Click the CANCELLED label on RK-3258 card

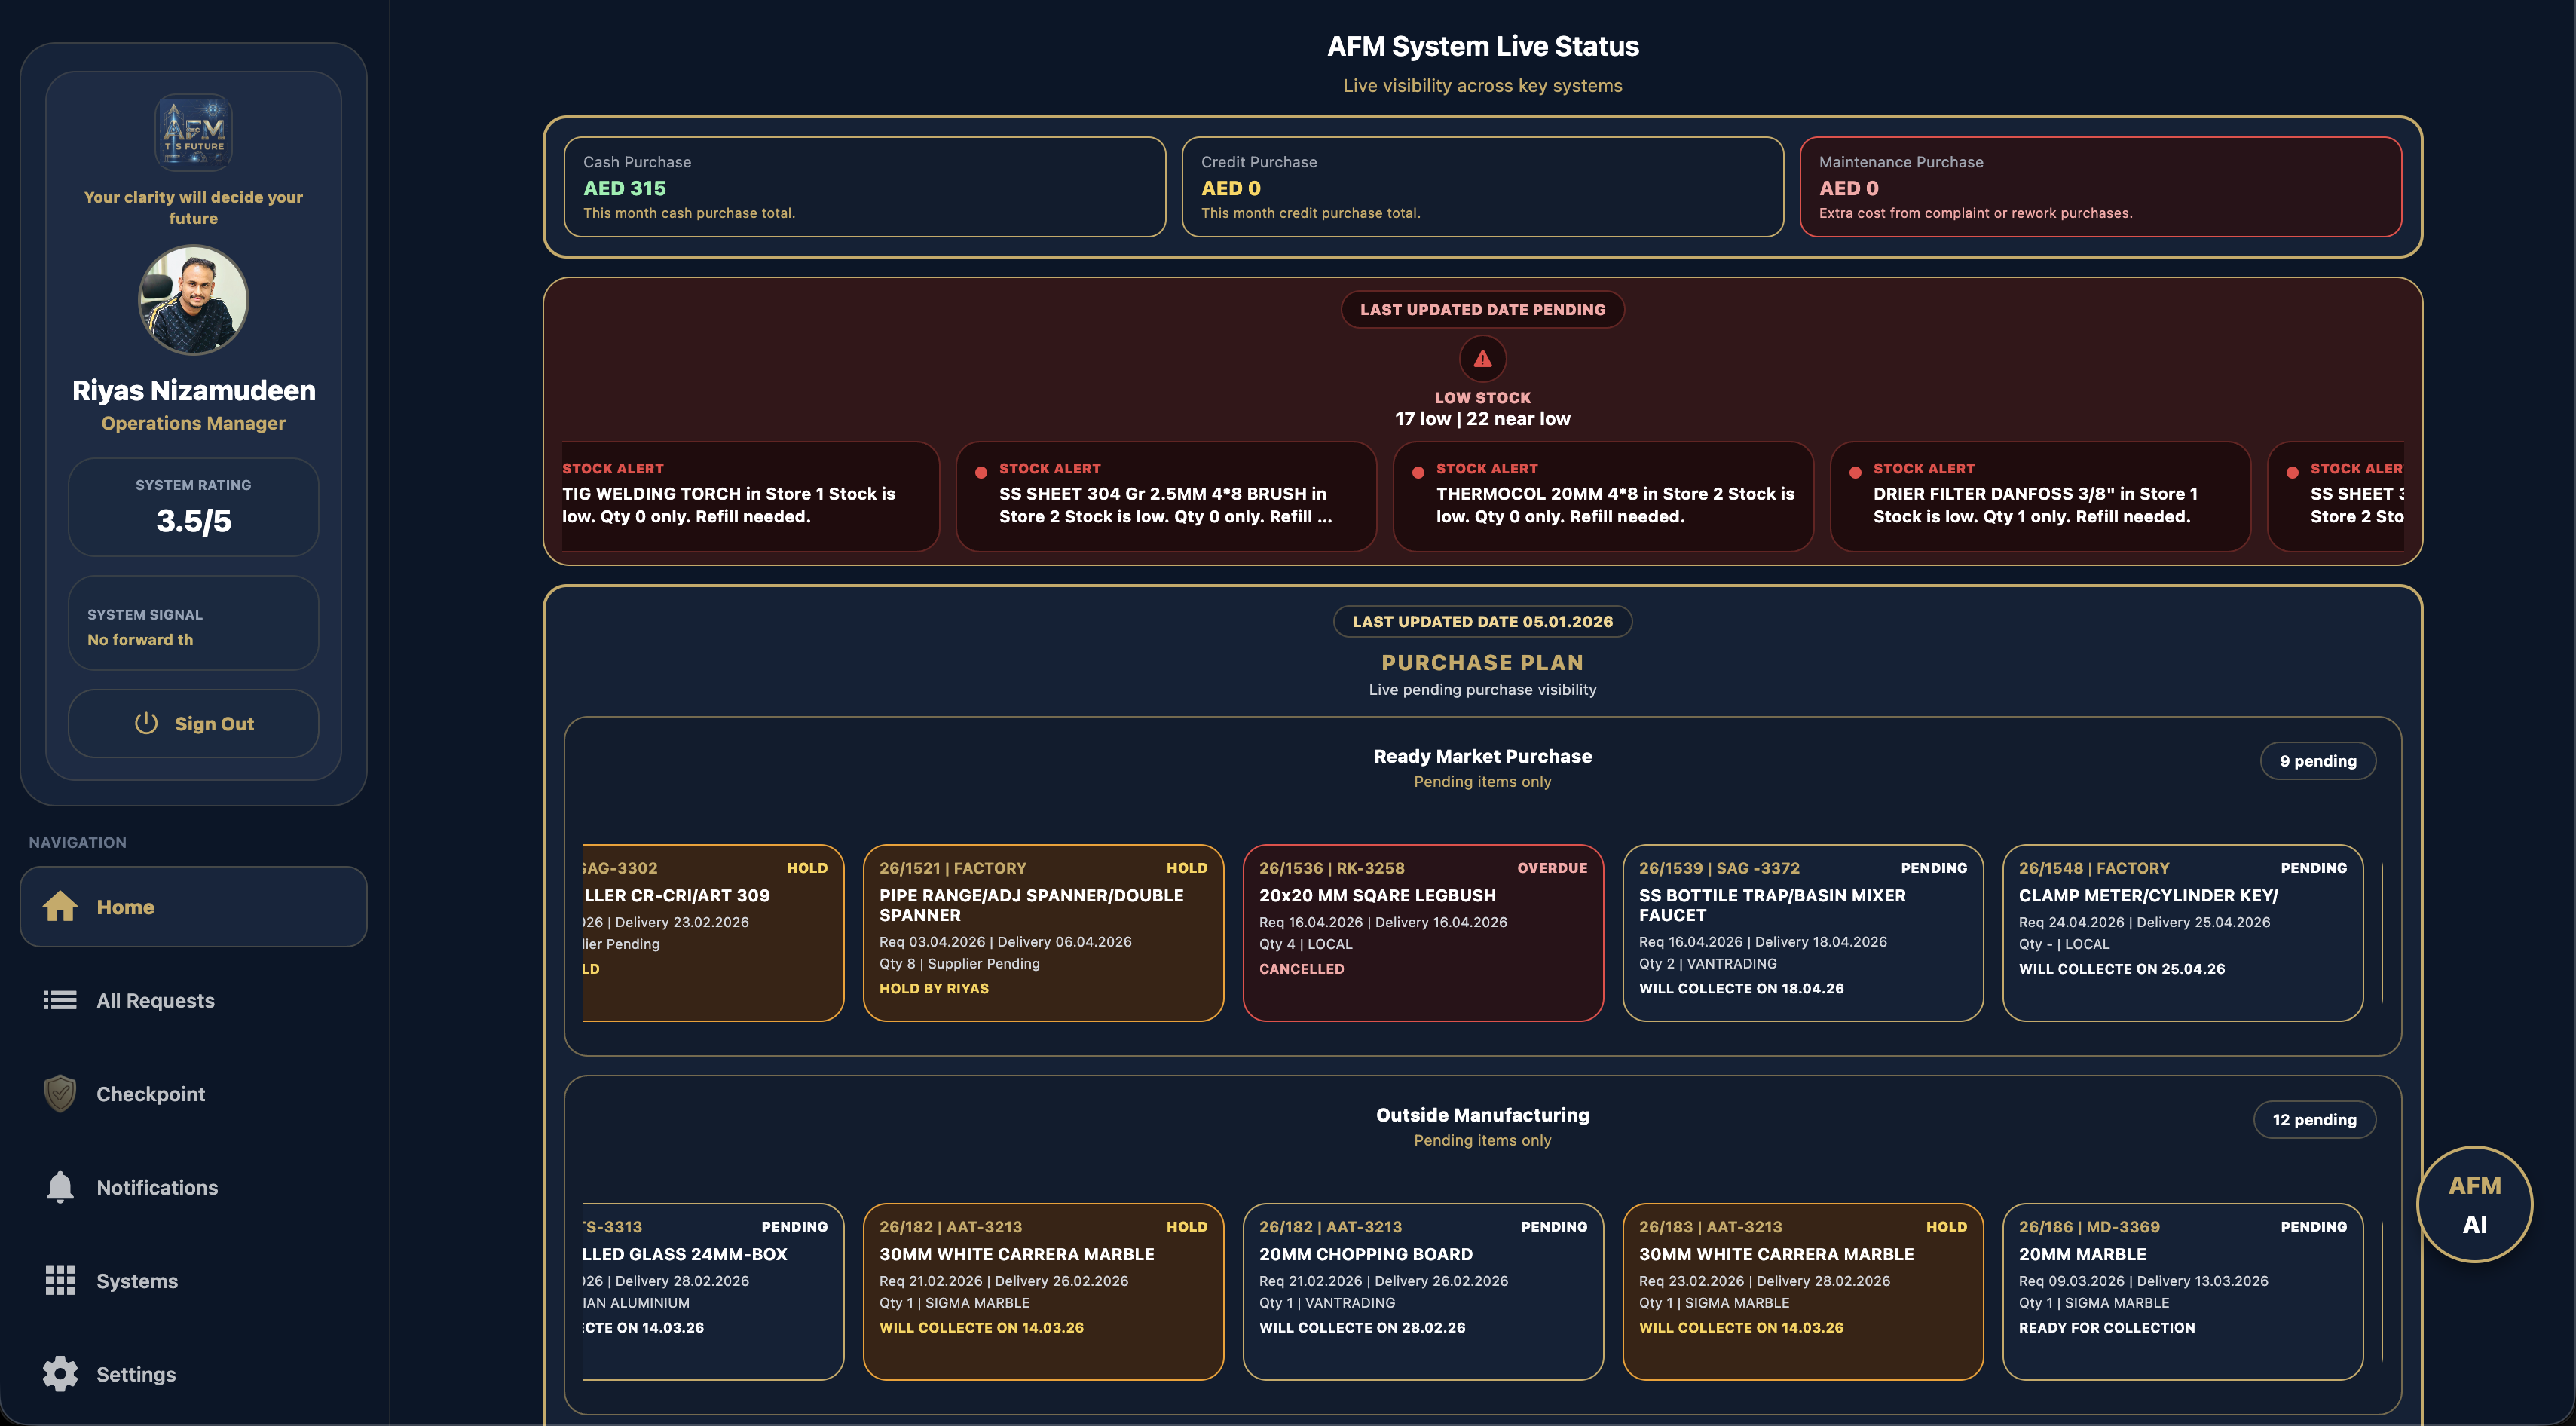1301,968
